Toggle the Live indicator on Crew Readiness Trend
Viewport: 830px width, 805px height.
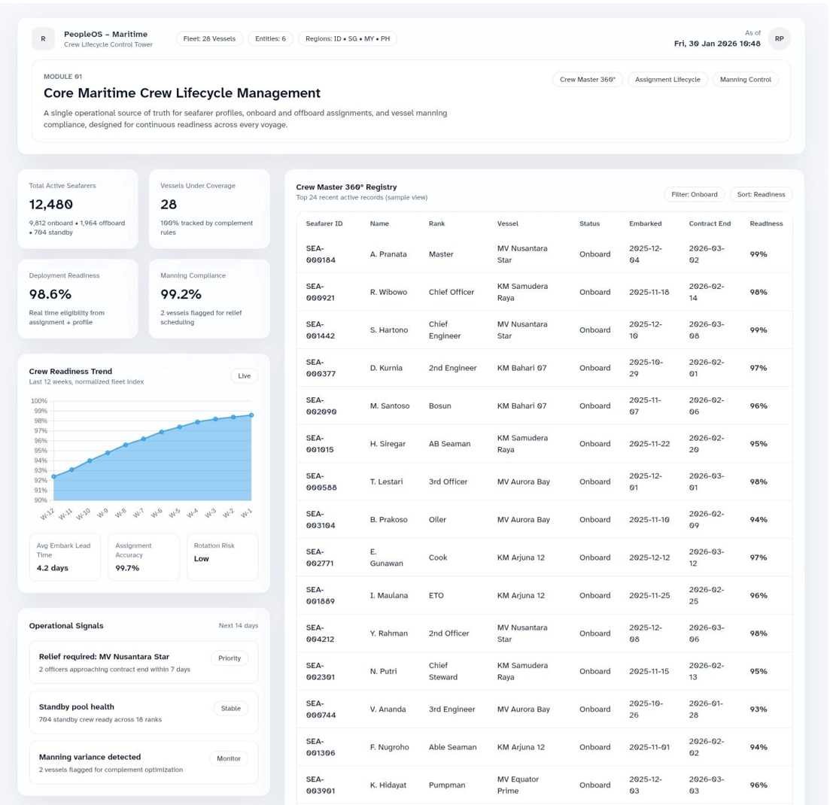pos(244,375)
